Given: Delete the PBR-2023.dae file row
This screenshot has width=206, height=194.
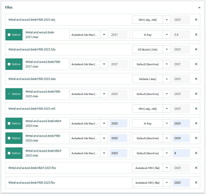Looking at the screenshot, I should point(196,79).
